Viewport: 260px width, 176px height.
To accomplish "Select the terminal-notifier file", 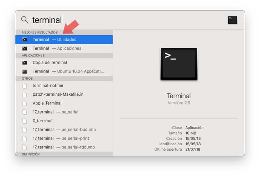I will pos(64,86).
